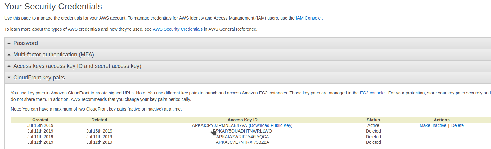Make the active key pair inactive
Viewport: 491px width, 149px height.
(433, 126)
